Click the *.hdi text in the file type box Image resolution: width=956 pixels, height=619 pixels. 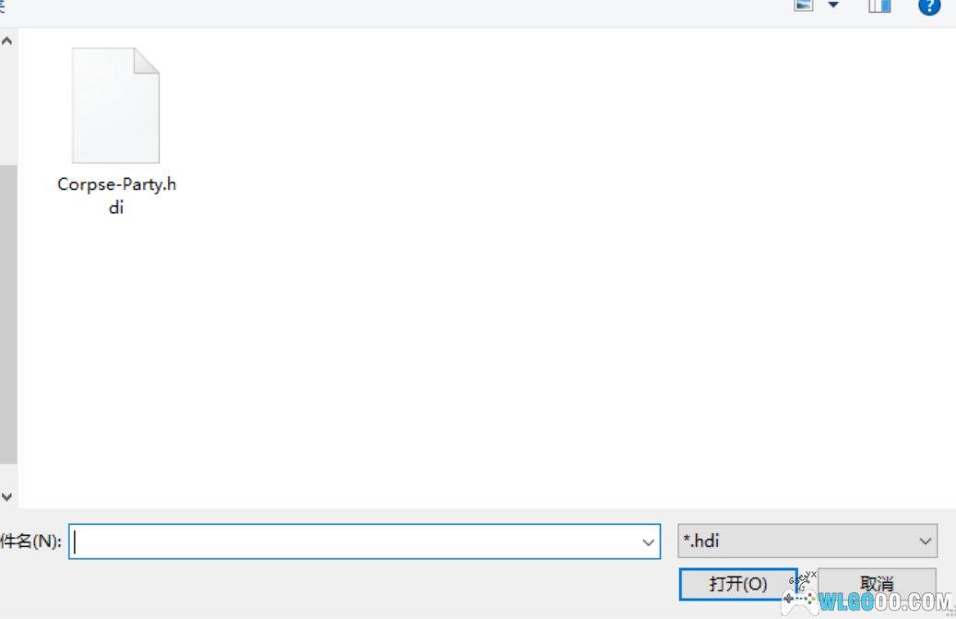[701, 542]
